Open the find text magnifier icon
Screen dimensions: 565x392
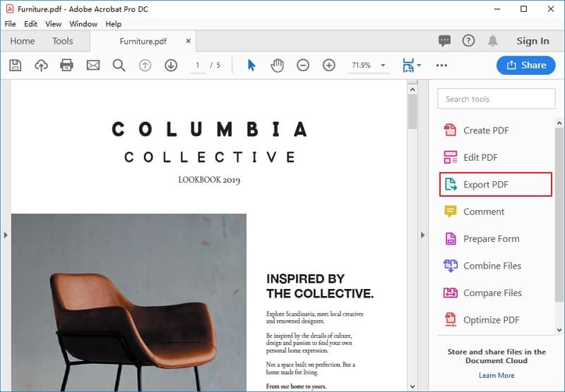click(119, 65)
